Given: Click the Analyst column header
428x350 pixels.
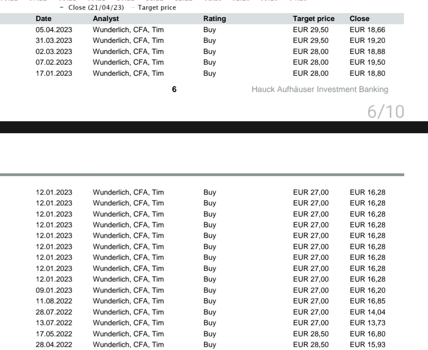Looking at the screenshot, I should 106,19.
